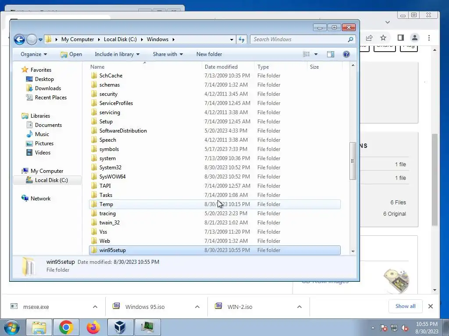Select Libraries in the navigation pane
Screen dimensions: 449x336
coord(40,115)
